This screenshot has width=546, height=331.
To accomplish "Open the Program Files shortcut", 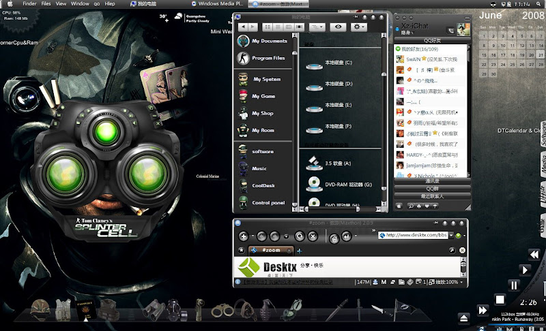I will [x=243, y=58].
